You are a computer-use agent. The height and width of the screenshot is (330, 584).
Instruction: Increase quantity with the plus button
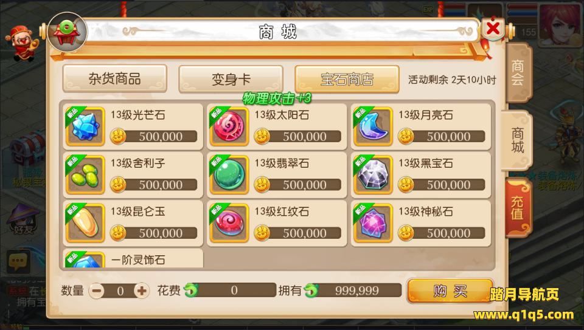(142, 290)
